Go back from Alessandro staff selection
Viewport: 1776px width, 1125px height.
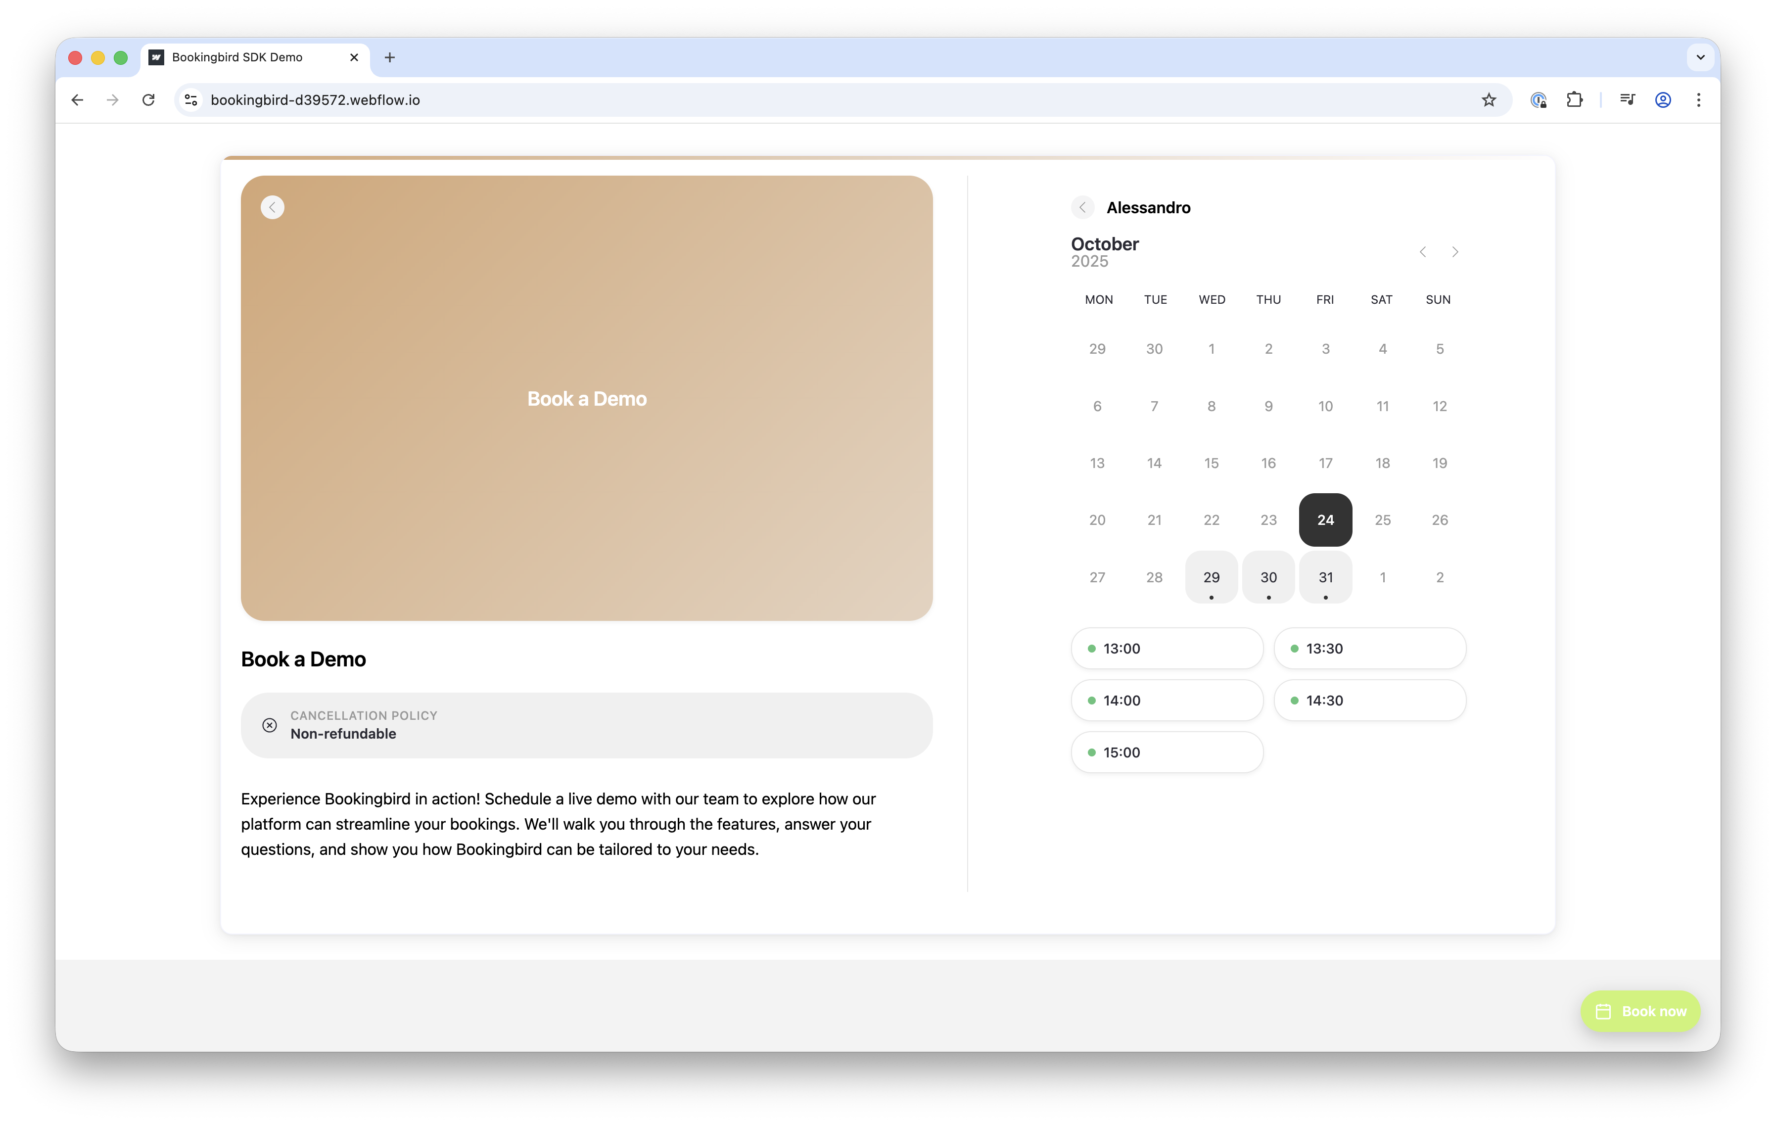click(1082, 207)
